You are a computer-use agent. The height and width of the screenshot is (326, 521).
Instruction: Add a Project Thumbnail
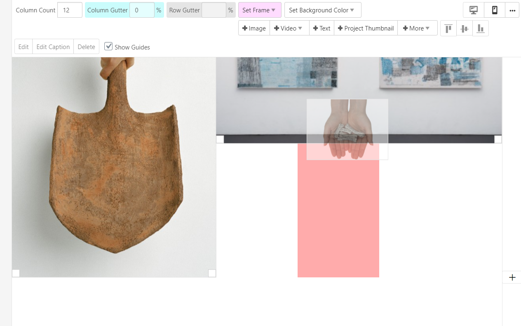pos(366,28)
